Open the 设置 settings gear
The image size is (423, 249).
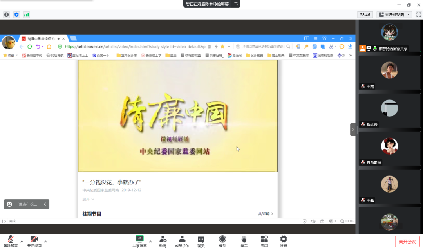[x=284, y=241]
